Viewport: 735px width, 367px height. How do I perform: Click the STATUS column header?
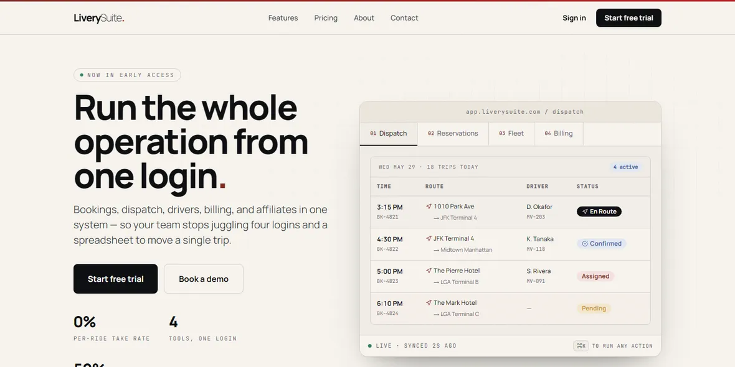pos(587,187)
